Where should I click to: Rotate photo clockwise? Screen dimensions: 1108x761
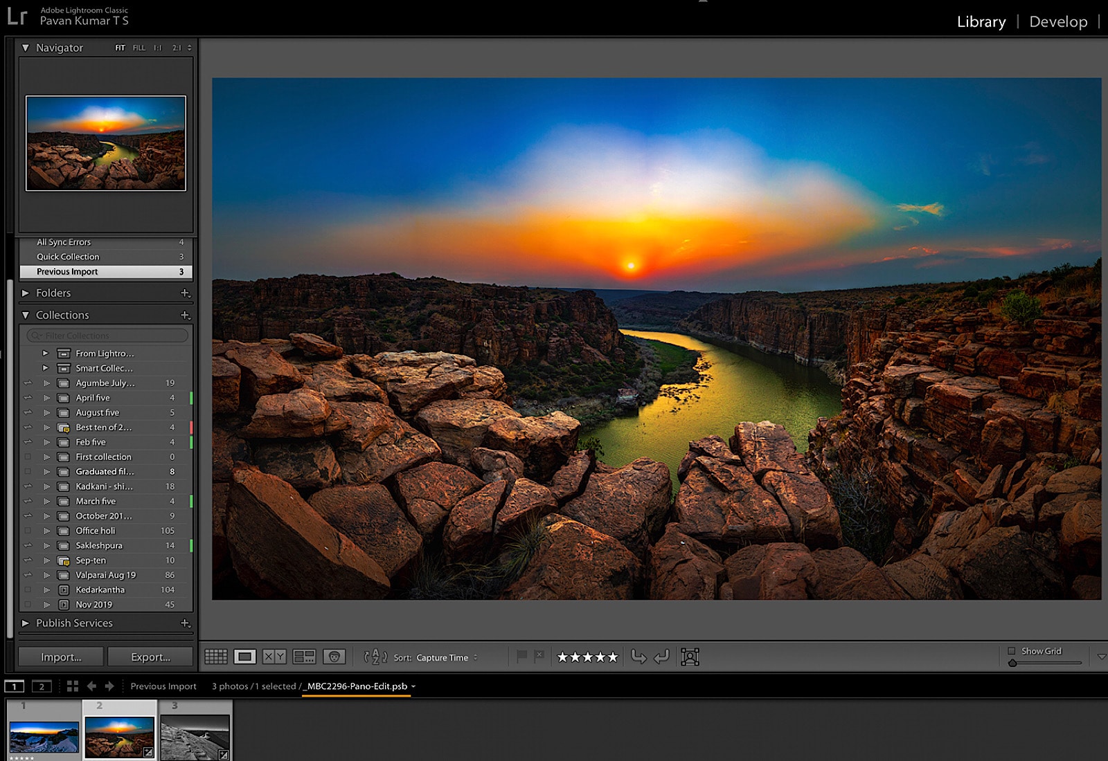[662, 657]
